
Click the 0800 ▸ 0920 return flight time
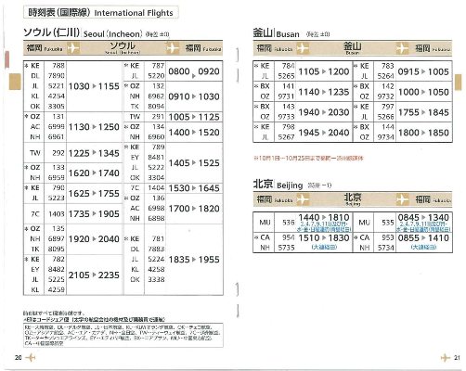click(x=194, y=71)
